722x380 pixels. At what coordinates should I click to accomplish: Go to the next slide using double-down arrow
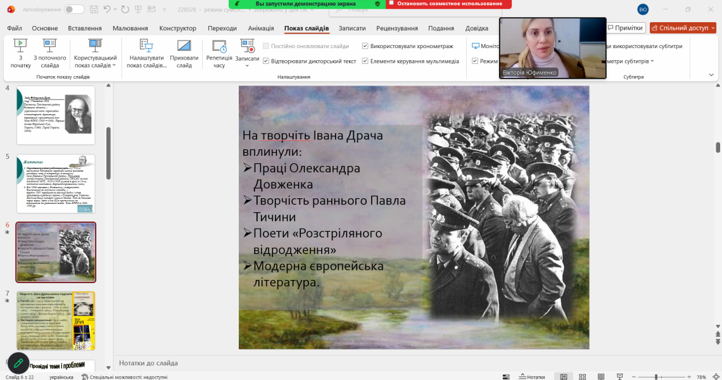[x=718, y=342]
